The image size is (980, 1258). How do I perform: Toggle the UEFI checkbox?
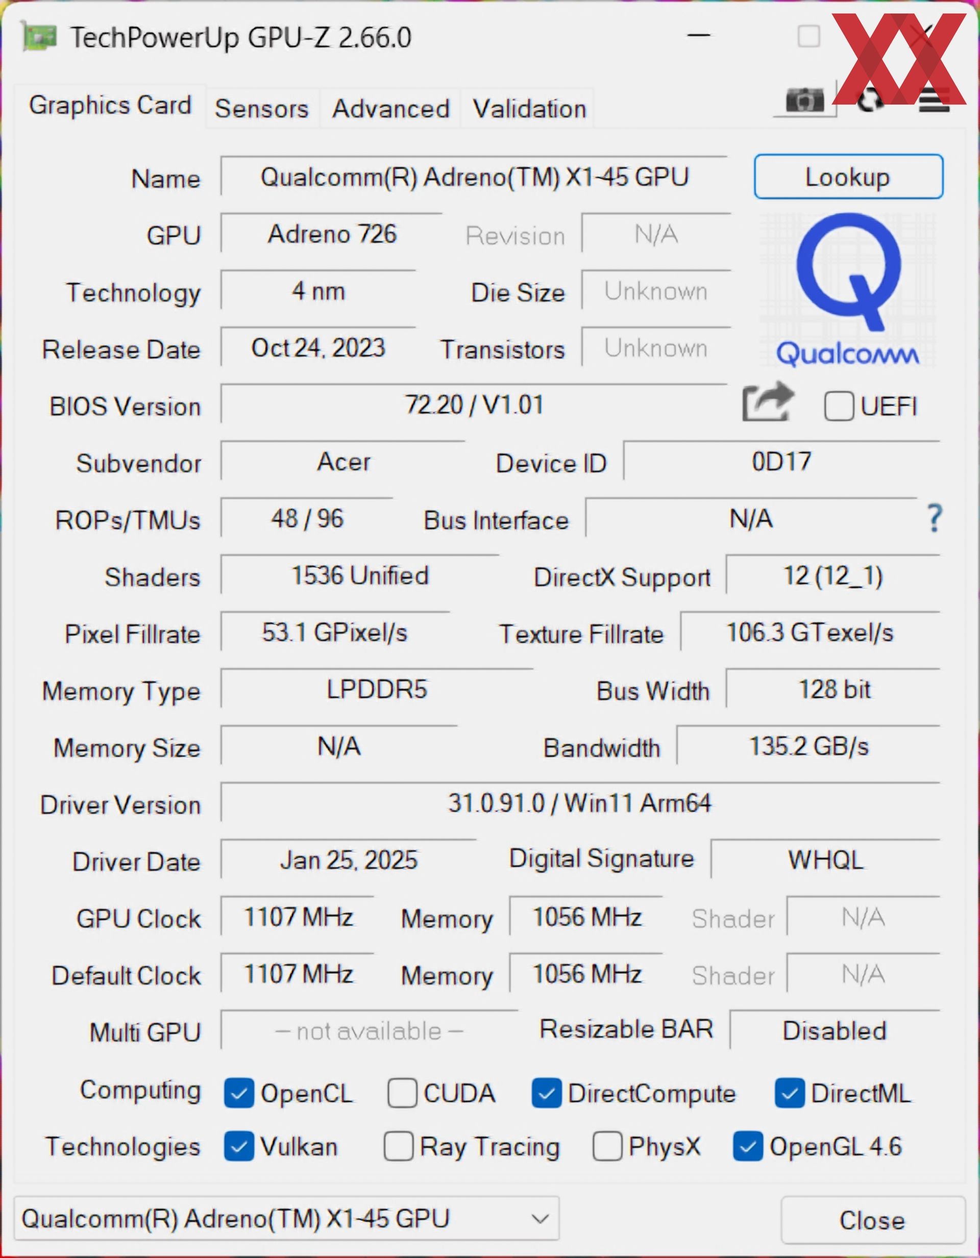(839, 406)
